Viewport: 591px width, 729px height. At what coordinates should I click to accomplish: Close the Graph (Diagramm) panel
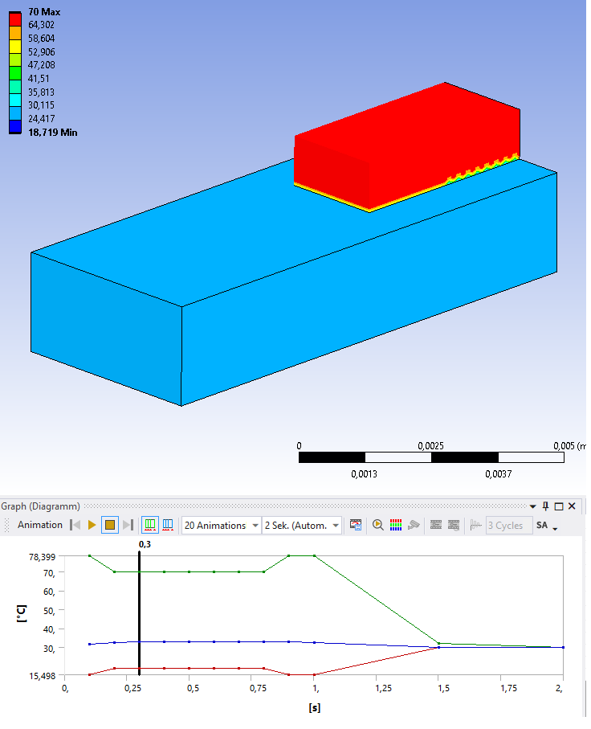click(x=572, y=506)
